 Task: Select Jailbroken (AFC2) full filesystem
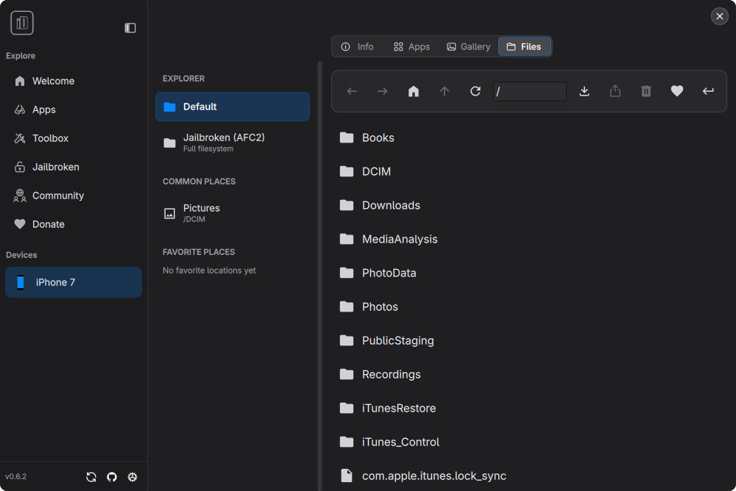(x=233, y=143)
